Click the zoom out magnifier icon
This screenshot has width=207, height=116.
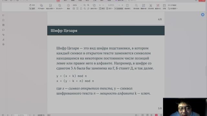(x=84, y=5)
